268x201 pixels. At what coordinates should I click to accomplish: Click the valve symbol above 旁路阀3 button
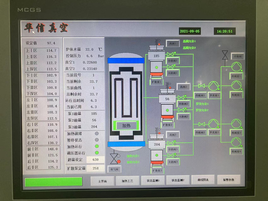coord(171,143)
